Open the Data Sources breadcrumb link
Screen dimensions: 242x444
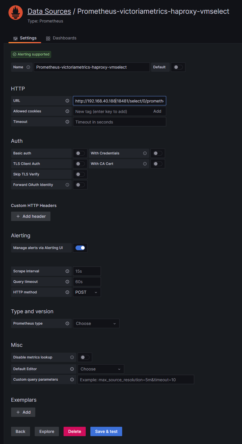point(49,11)
